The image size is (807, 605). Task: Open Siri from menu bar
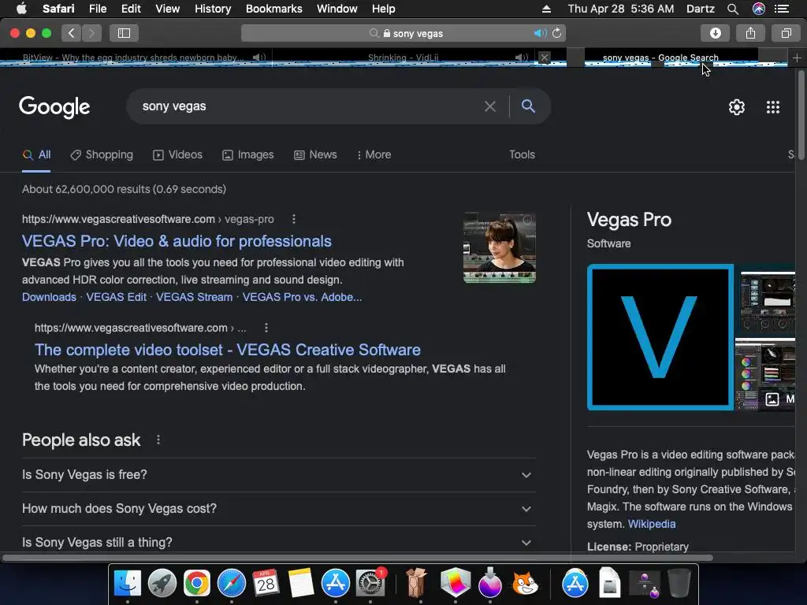pyautogui.click(x=759, y=9)
